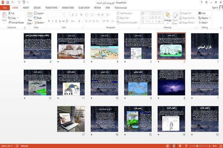The image size is (223, 148).
Task: Switch to the INSERT tab
Action: 26,8
